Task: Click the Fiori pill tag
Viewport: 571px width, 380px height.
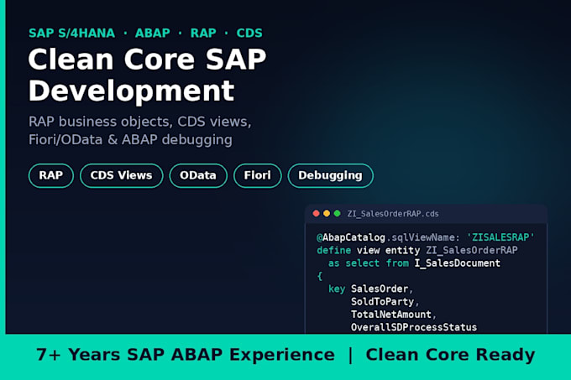Action: tap(258, 175)
